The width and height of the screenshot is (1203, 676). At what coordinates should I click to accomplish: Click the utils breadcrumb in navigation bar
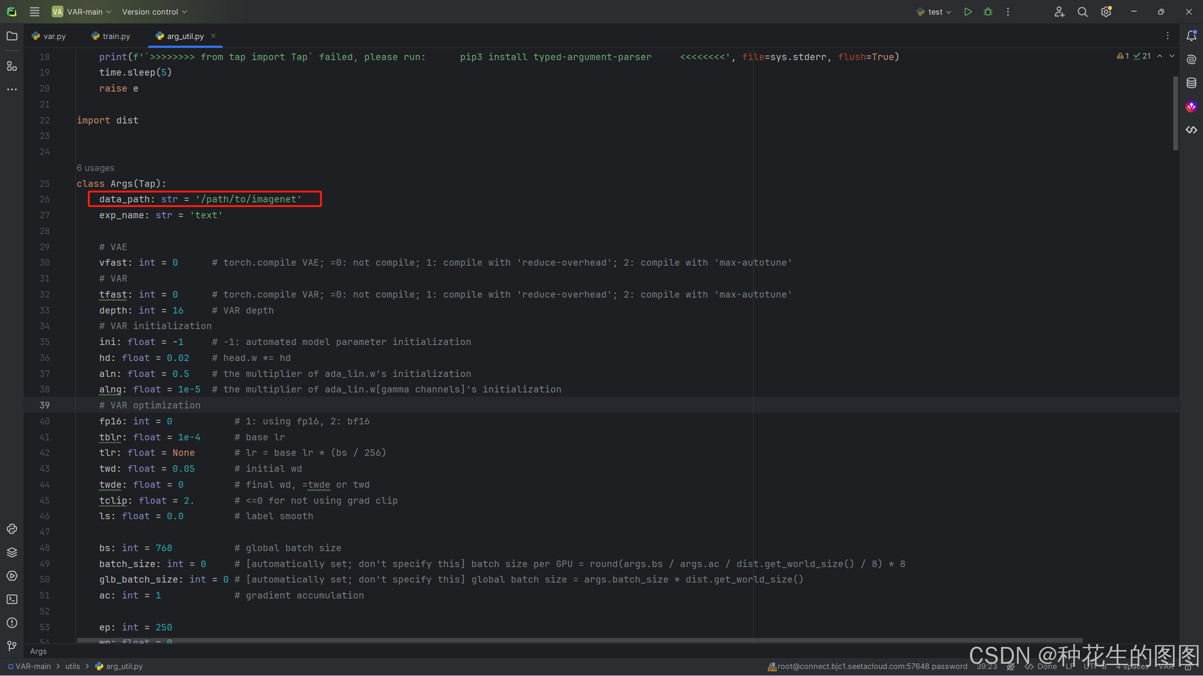point(72,666)
